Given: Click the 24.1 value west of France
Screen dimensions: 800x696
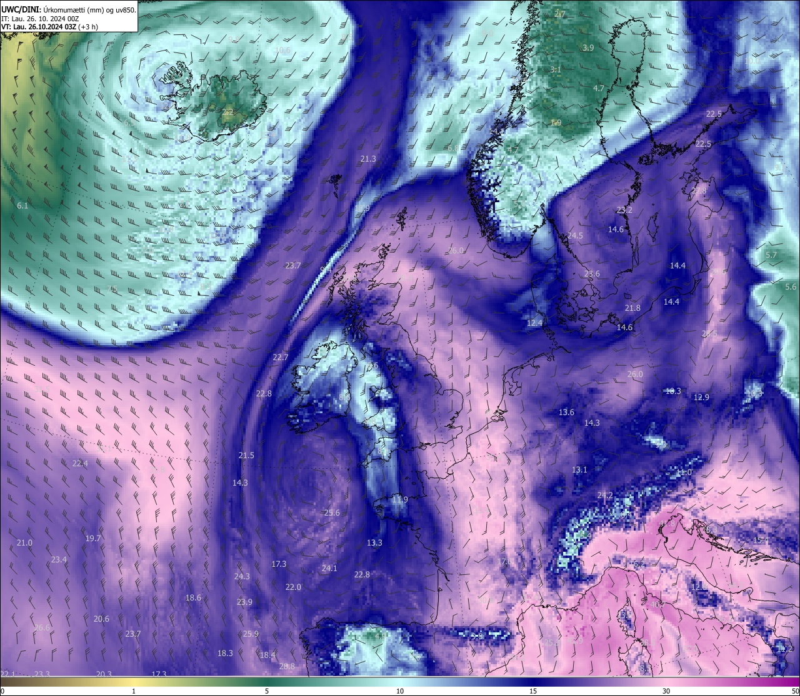Looking at the screenshot, I should pos(329,568).
